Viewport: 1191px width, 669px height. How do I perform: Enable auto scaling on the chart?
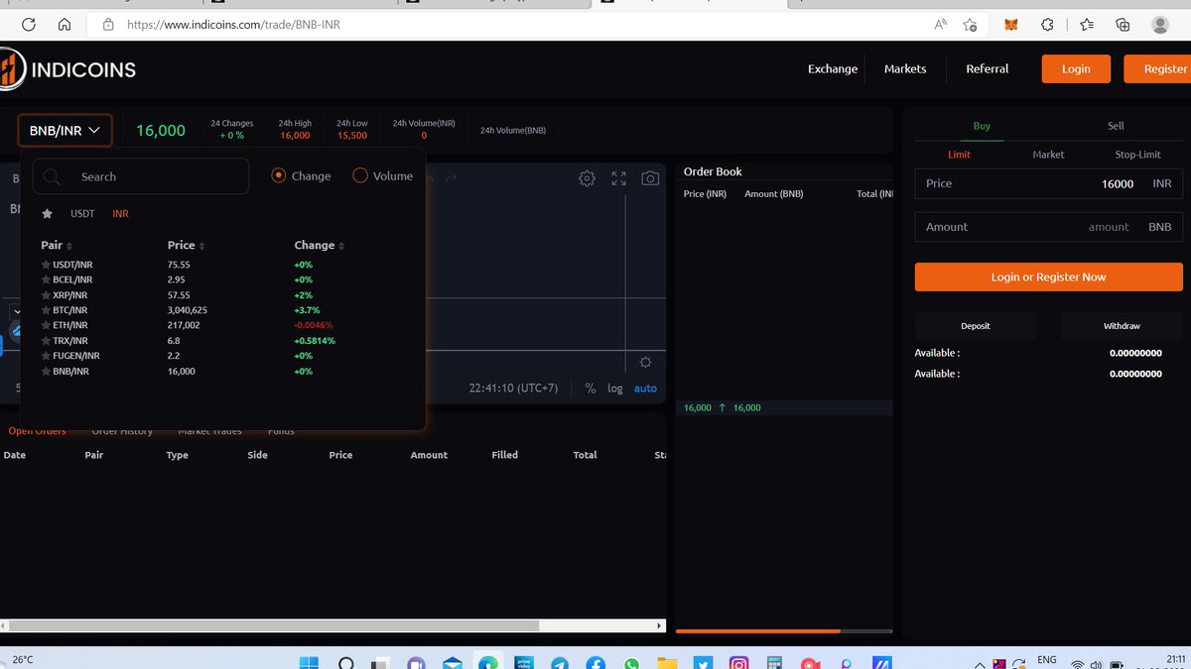644,388
